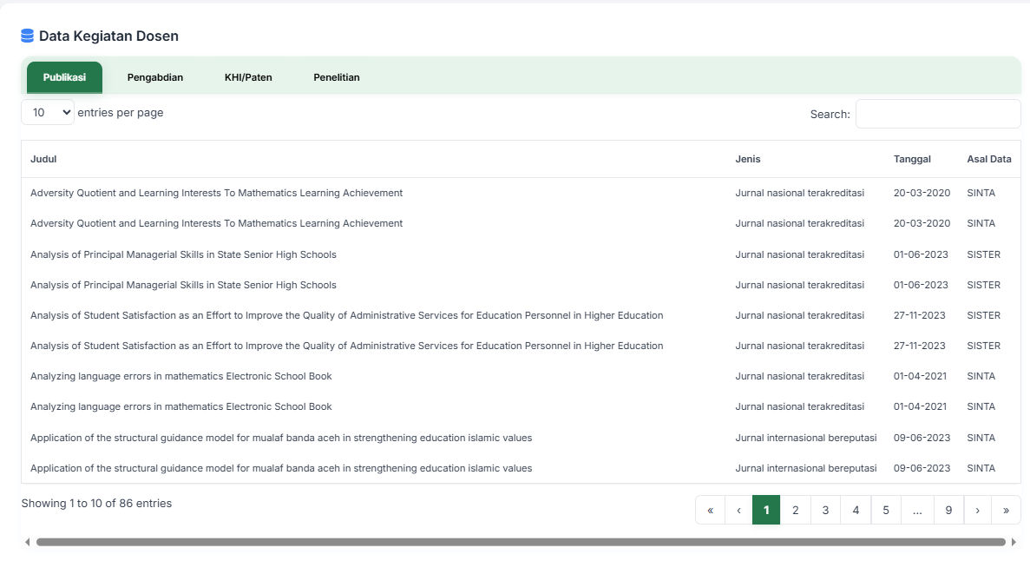Click the horizontal scrollbar thumb
1030x561 pixels.
pyautogui.click(x=521, y=542)
